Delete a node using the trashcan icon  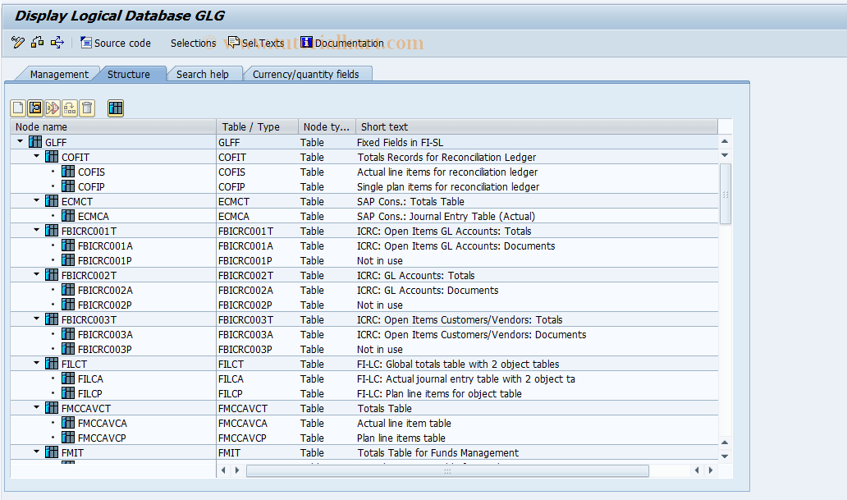(x=86, y=108)
